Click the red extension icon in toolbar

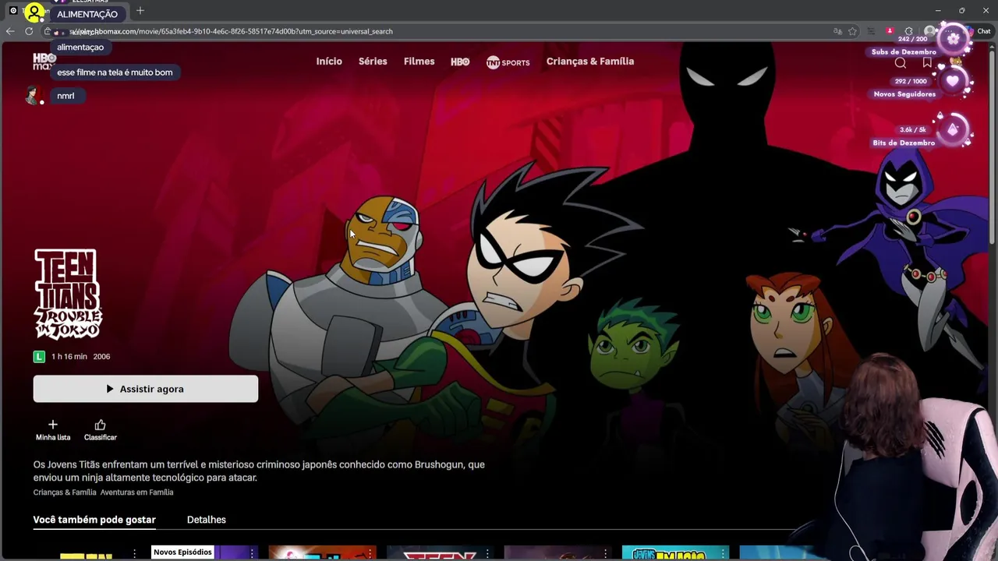coord(890,31)
